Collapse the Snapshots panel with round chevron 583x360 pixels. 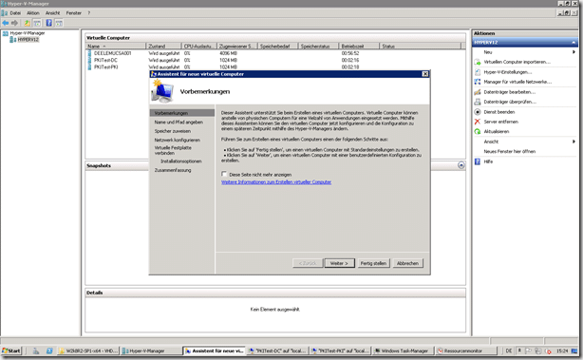(x=461, y=165)
